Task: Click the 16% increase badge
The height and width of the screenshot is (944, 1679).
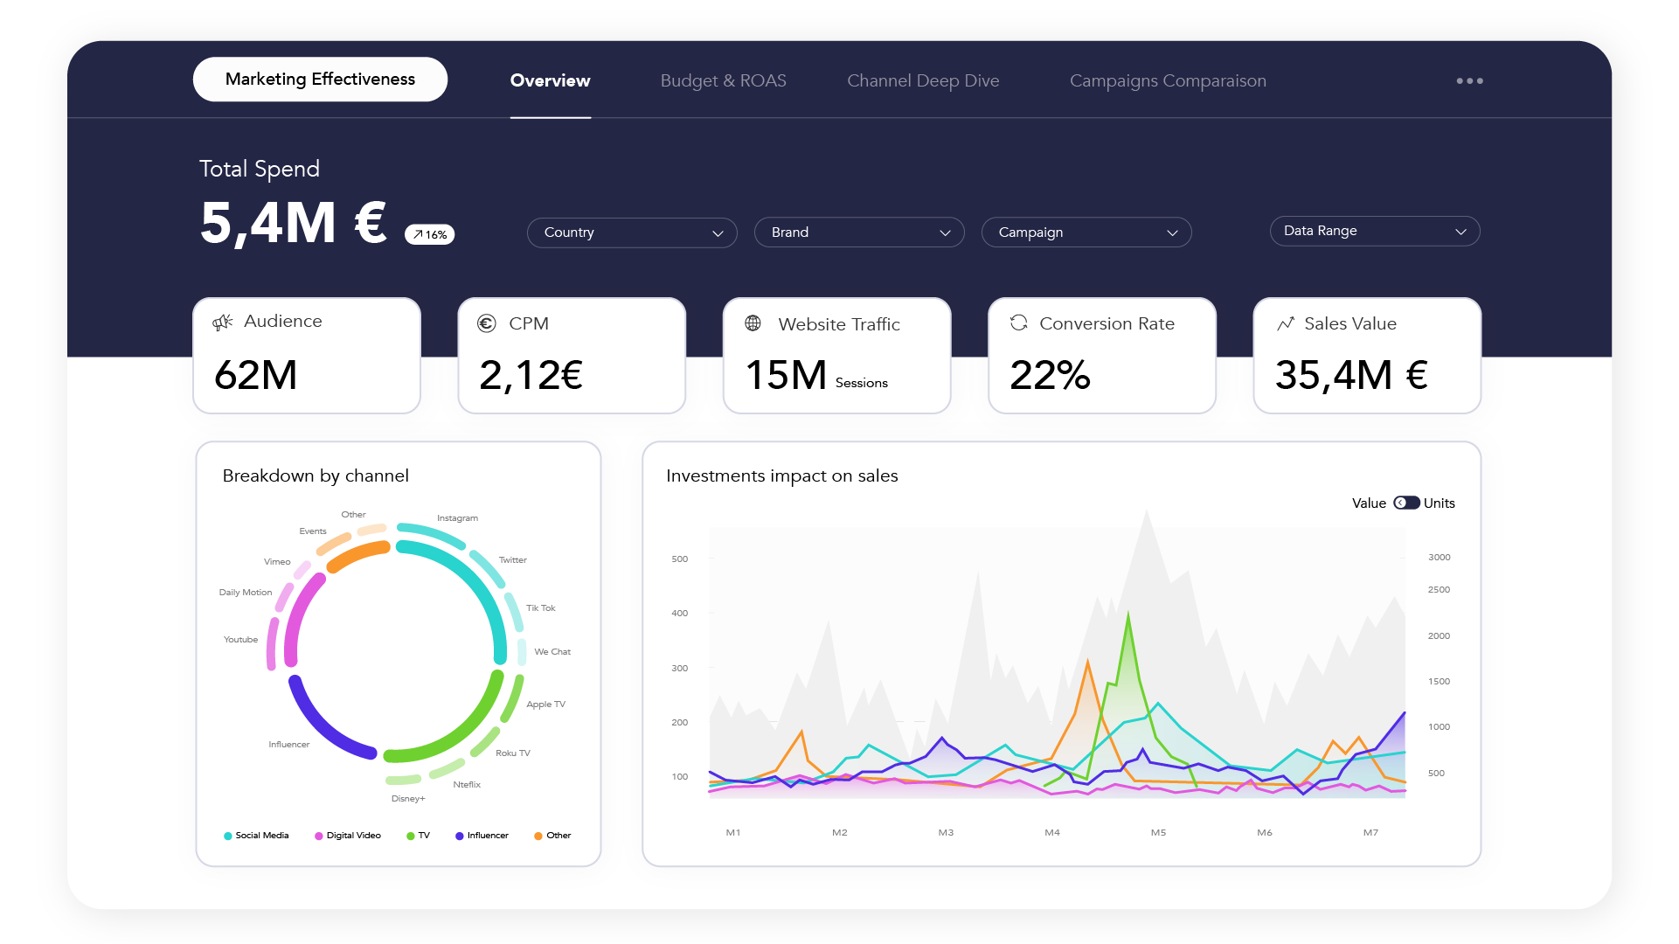Action: tap(429, 234)
